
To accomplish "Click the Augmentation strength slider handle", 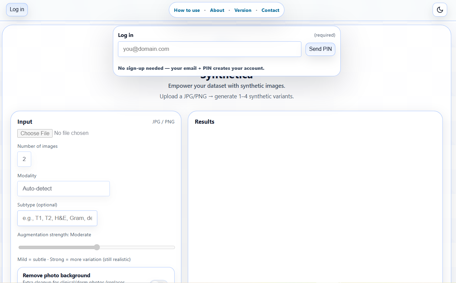I will coord(97,247).
